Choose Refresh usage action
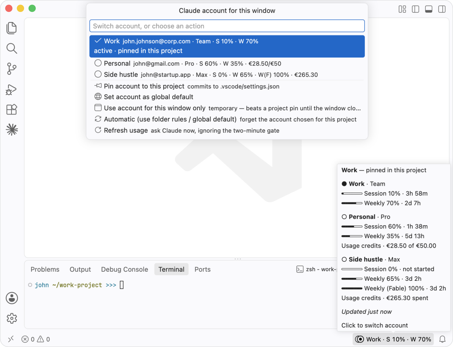This screenshot has height=347, width=453. [227, 130]
